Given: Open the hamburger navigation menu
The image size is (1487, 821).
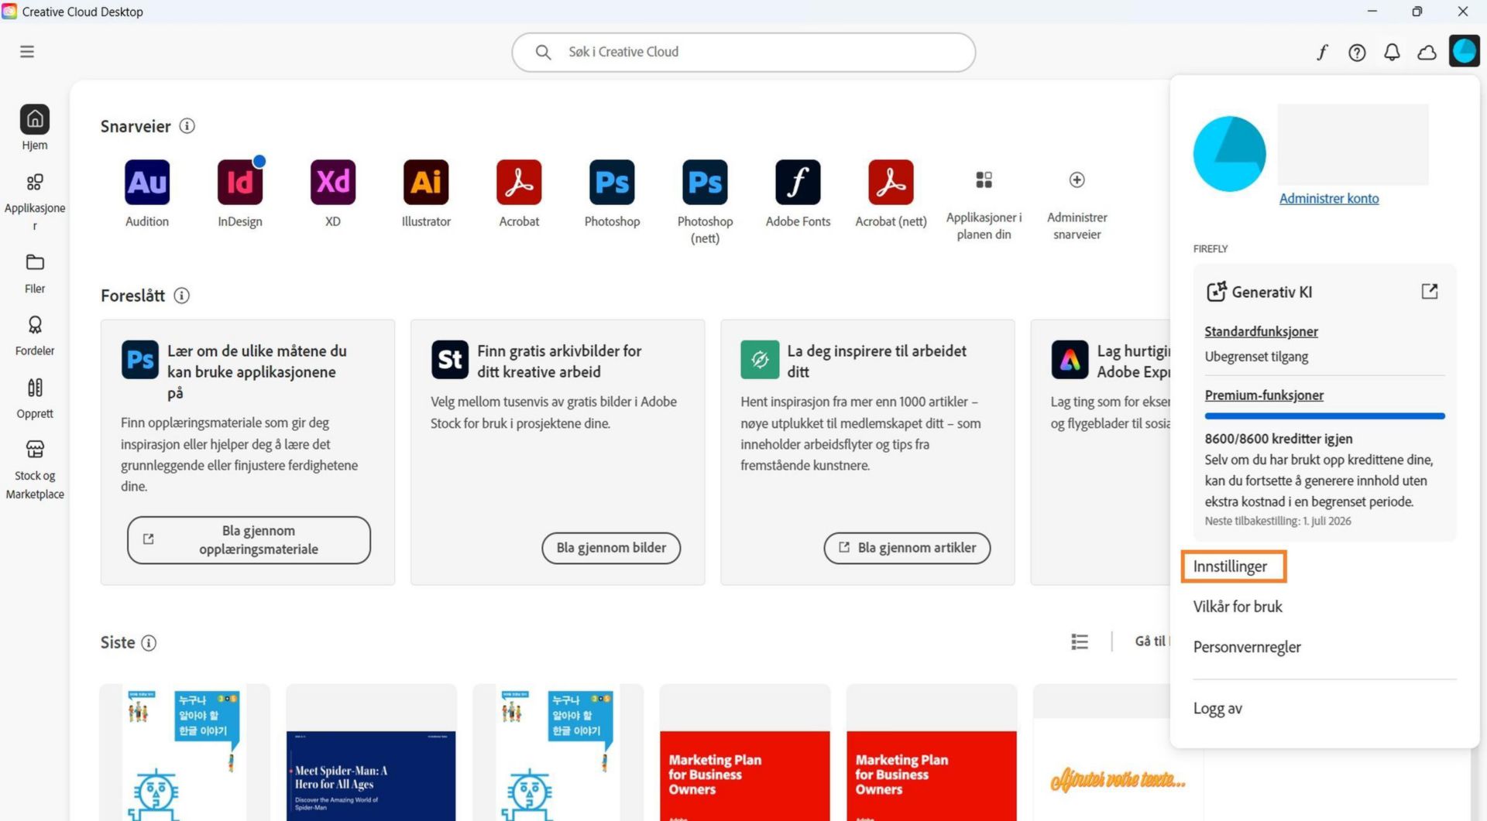Looking at the screenshot, I should click(x=27, y=52).
